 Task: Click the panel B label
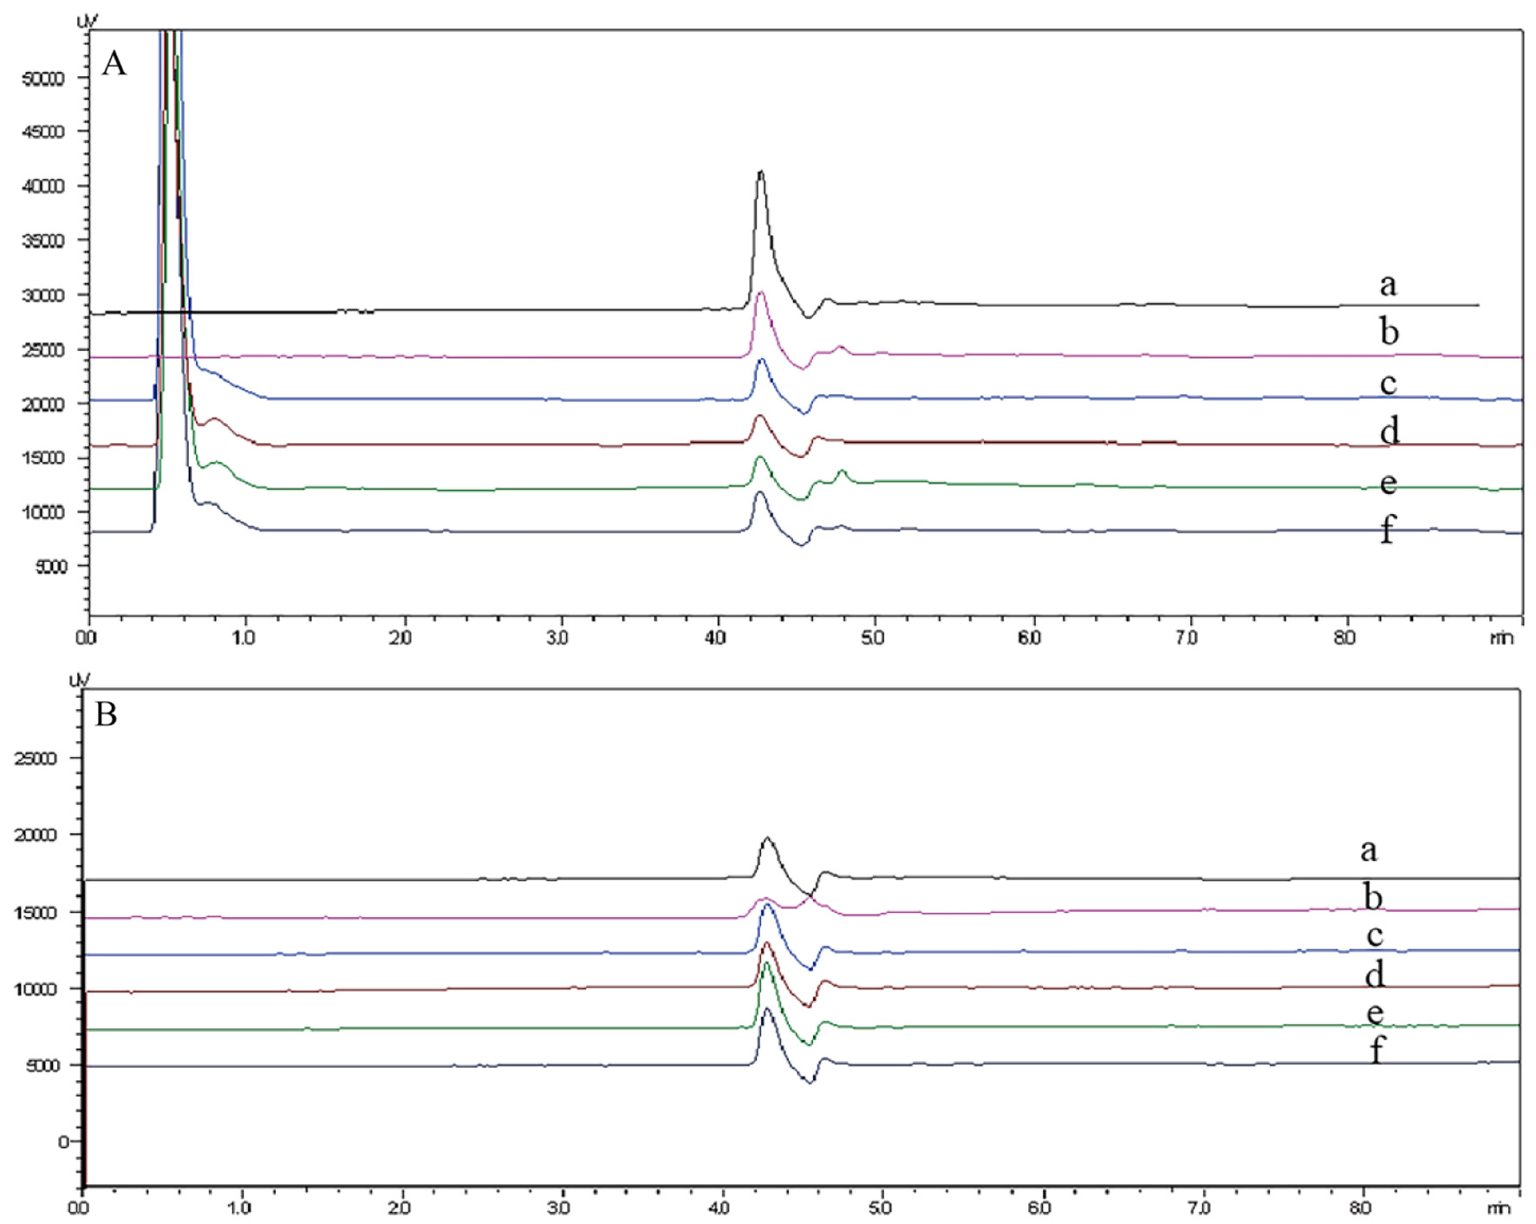[x=106, y=714]
